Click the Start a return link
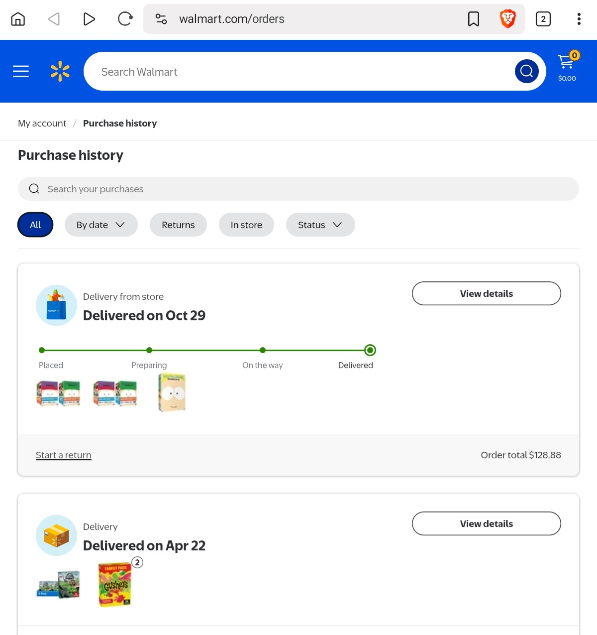The height and width of the screenshot is (635, 597). 64,455
